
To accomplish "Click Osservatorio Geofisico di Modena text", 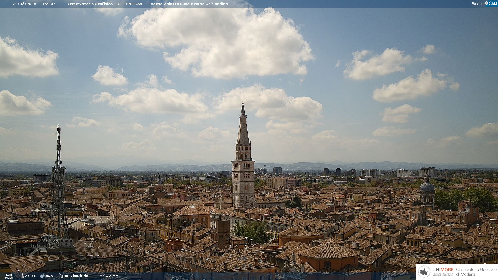I will click(x=476, y=272).
